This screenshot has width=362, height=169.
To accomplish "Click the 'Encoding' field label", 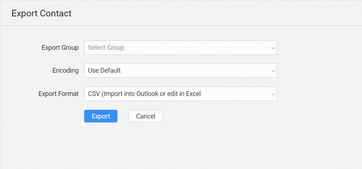I will (x=66, y=71).
